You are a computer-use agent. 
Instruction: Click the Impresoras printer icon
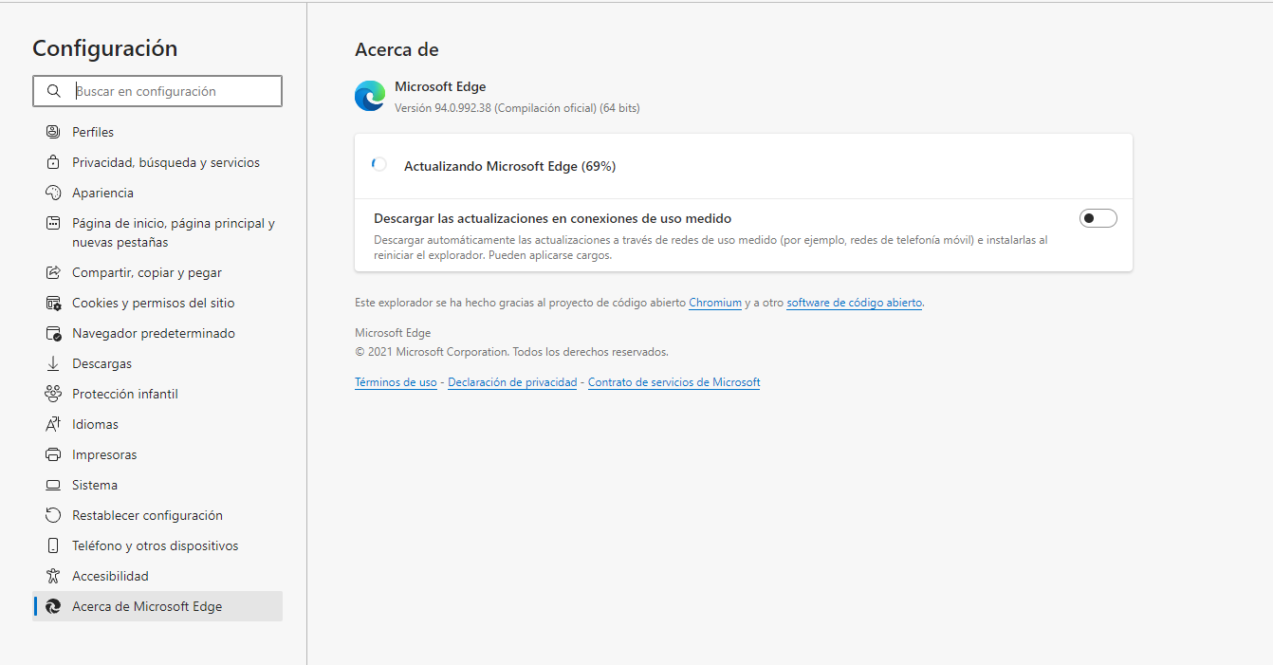[x=53, y=454]
